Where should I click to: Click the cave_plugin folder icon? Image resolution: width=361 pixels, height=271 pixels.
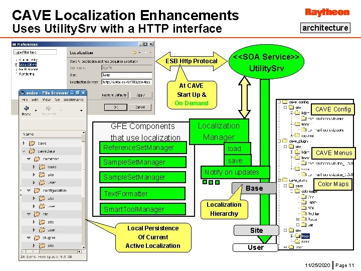pos(285,141)
